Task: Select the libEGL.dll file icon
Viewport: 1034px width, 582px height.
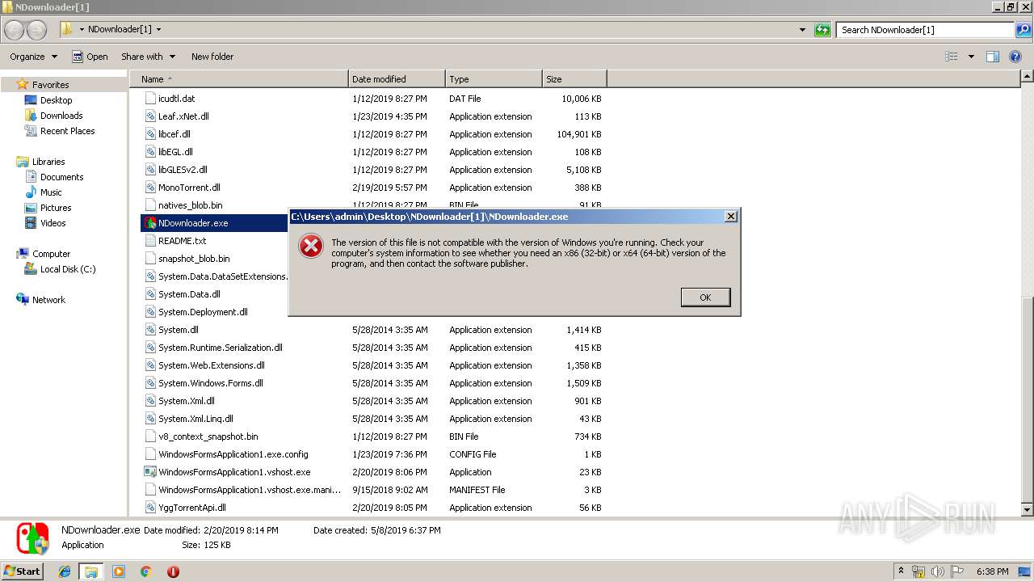Action: click(x=150, y=152)
